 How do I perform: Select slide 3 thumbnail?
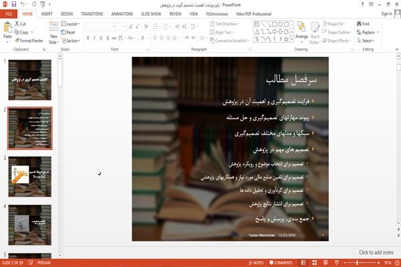point(30,177)
